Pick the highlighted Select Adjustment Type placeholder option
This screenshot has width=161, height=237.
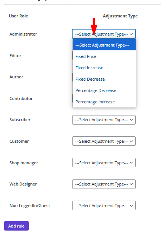tap(104, 45)
